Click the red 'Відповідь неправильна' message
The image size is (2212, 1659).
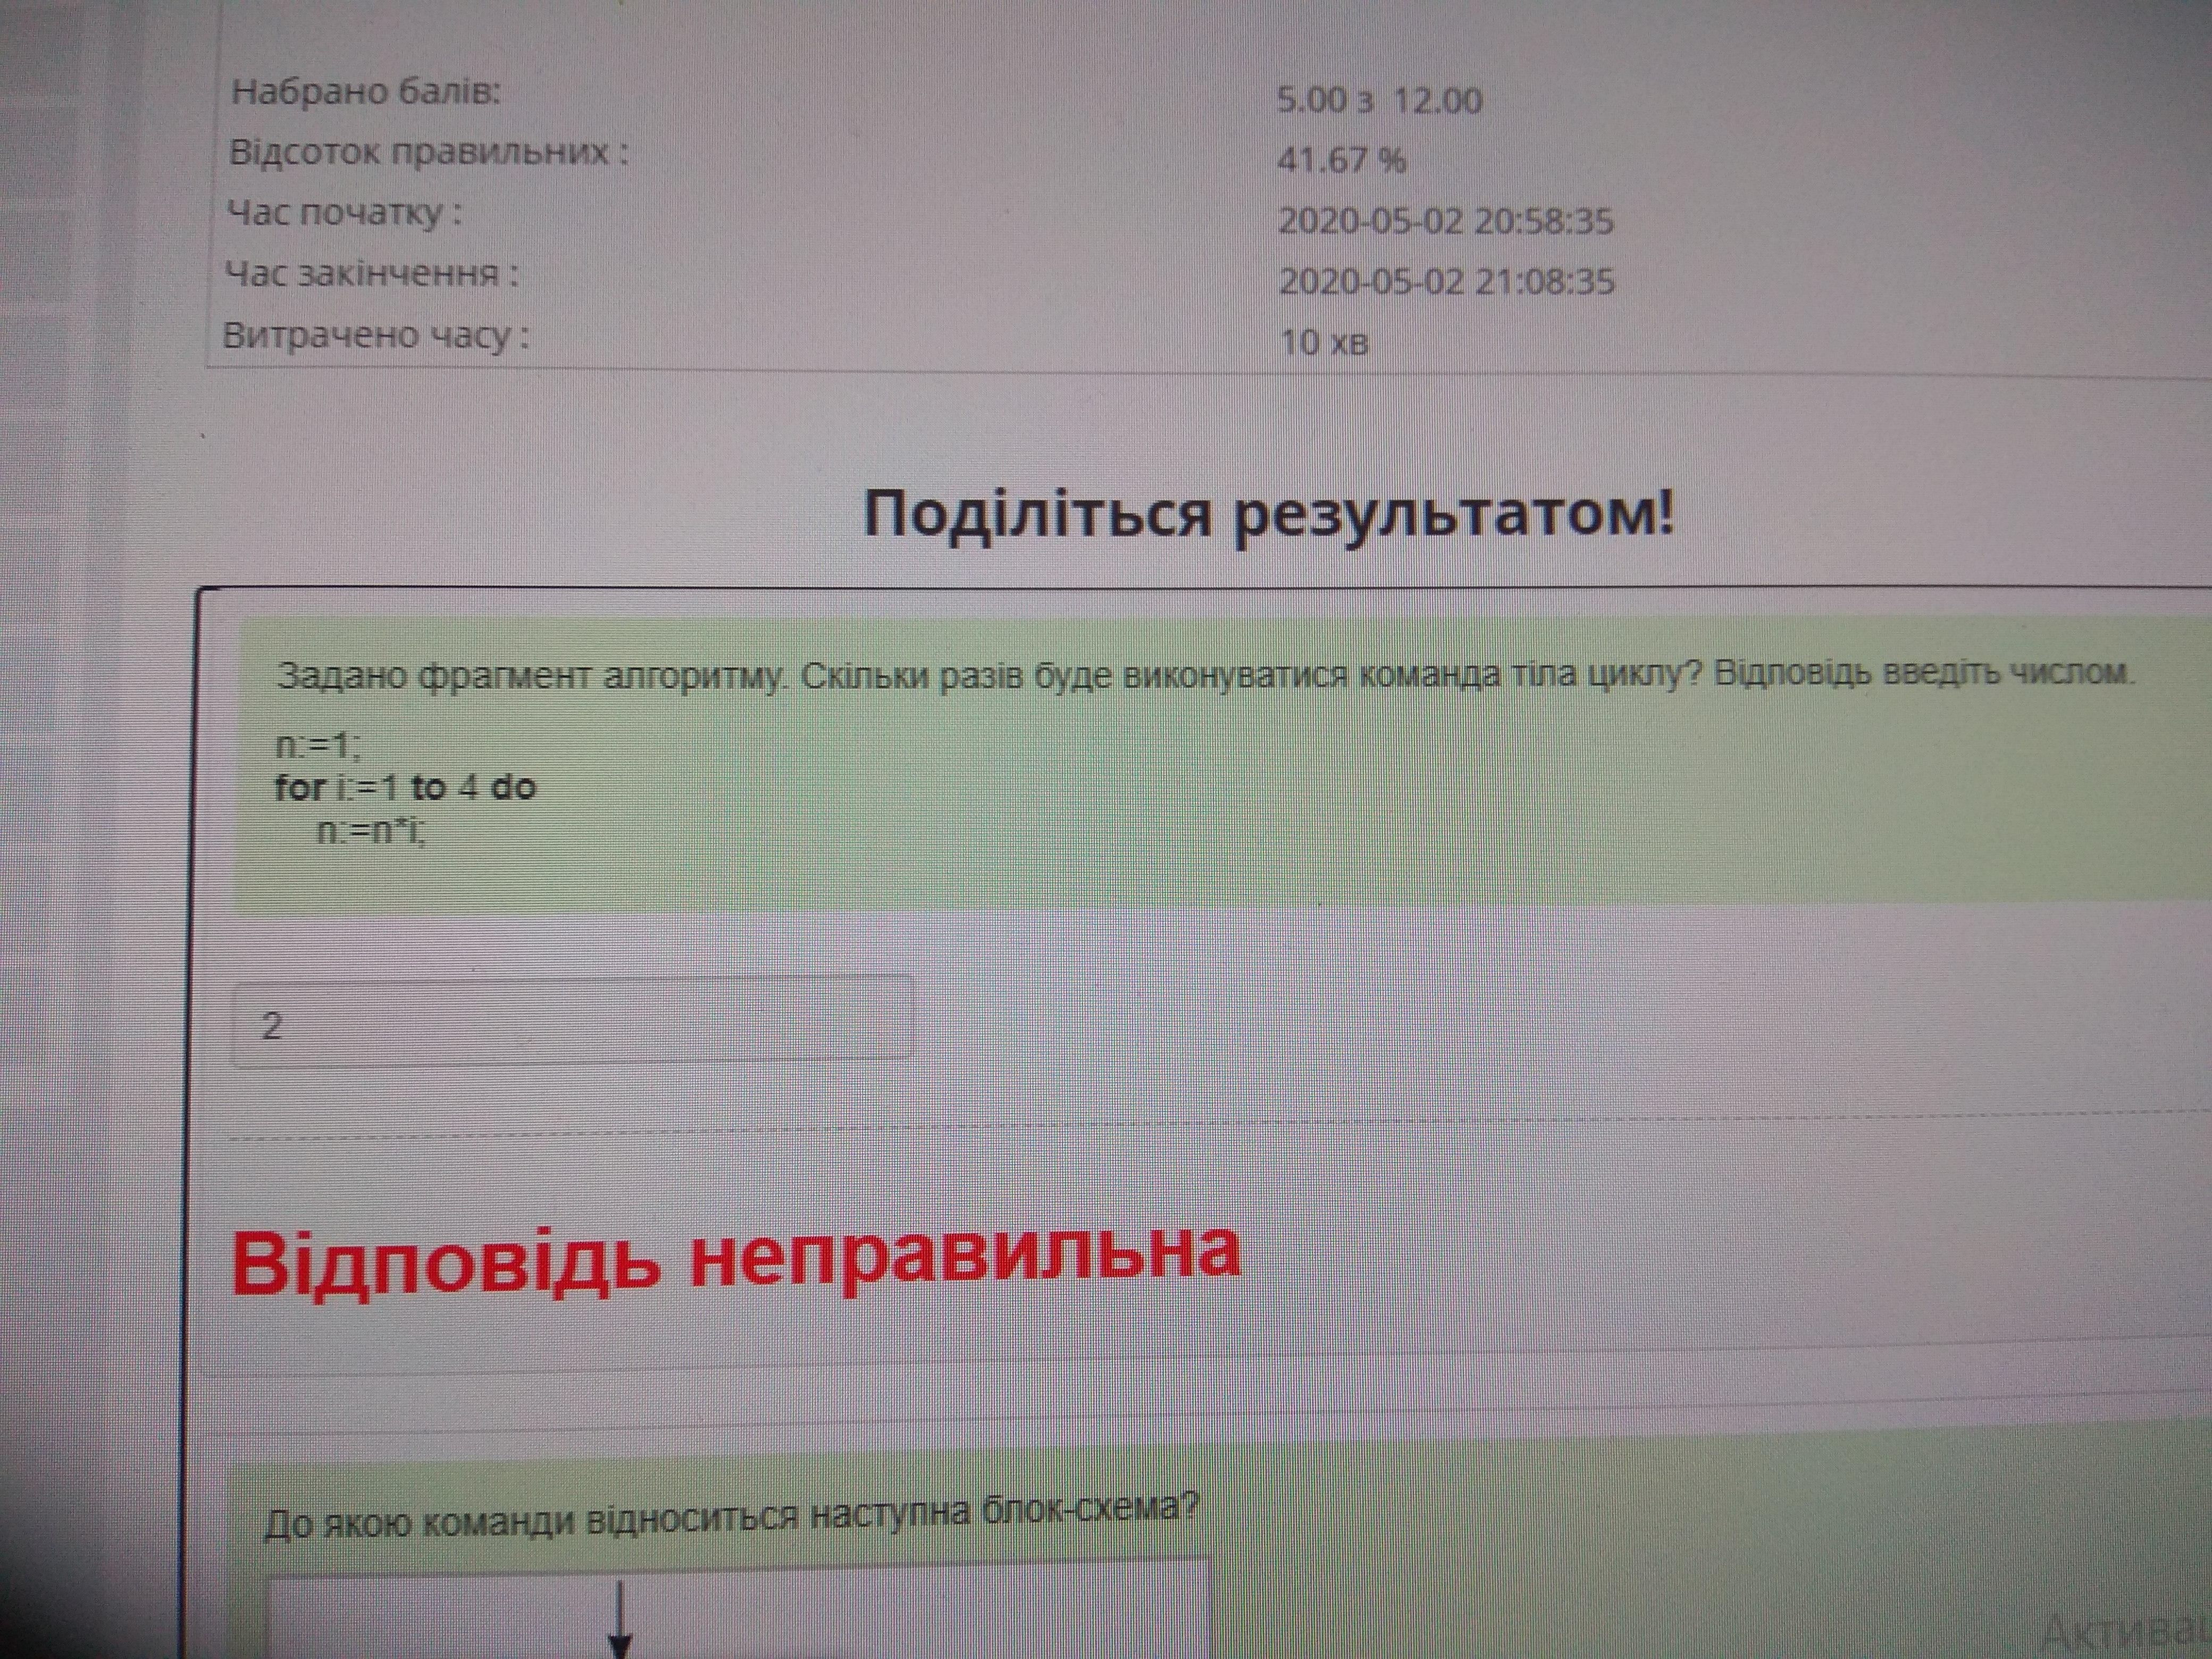point(736,1257)
